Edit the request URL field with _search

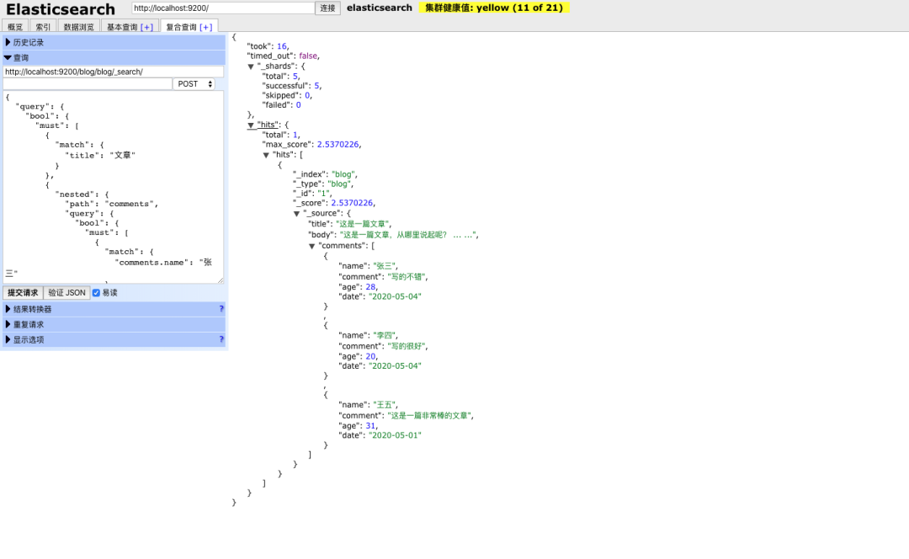click(113, 72)
